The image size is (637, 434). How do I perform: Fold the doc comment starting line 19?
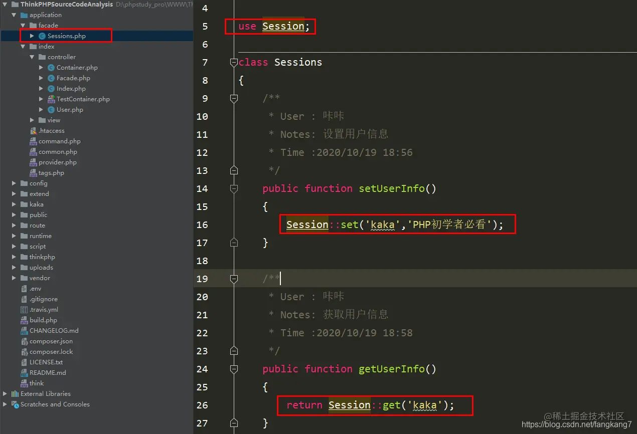[233, 279]
